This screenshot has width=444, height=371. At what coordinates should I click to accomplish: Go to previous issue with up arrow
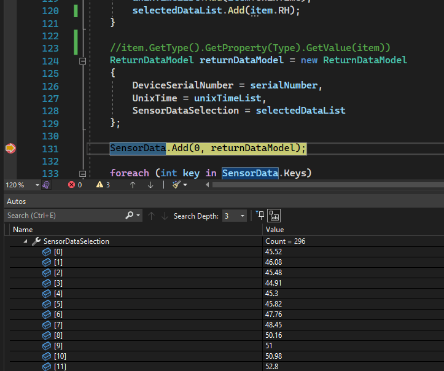pos(133,185)
